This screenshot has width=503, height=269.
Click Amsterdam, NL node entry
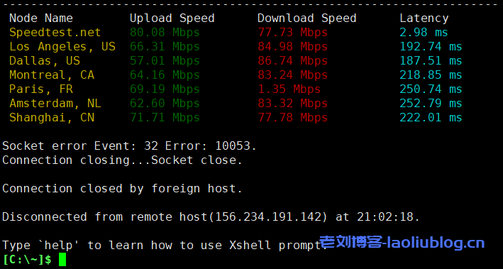point(55,104)
